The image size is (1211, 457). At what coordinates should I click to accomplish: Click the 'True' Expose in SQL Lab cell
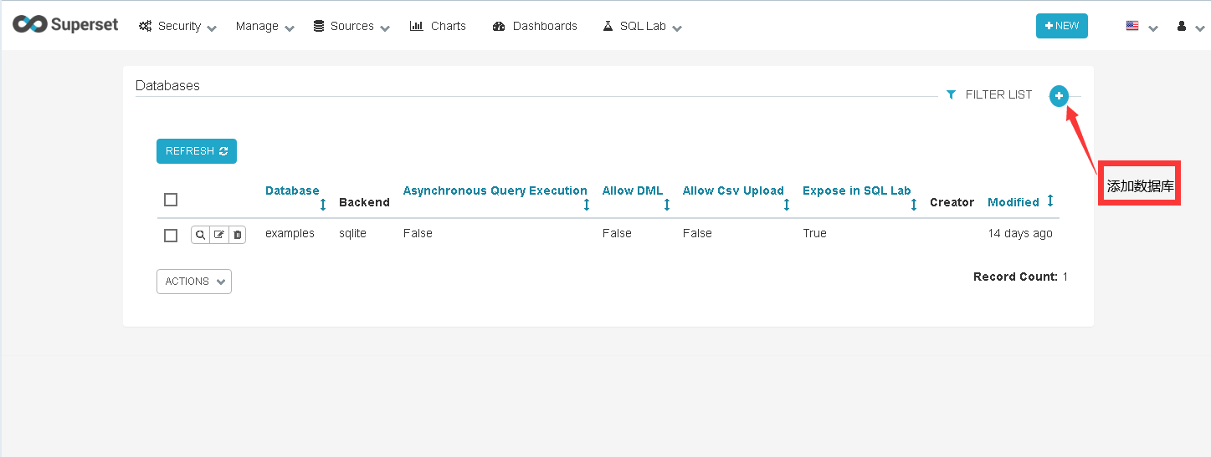coord(814,233)
